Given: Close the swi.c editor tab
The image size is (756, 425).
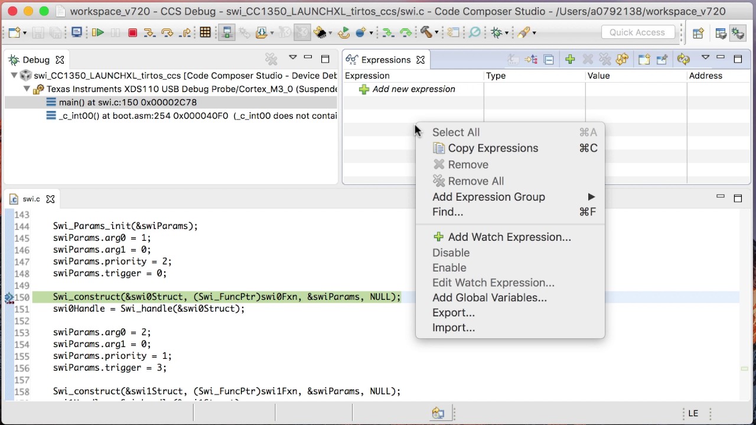Looking at the screenshot, I should [50, 199].
